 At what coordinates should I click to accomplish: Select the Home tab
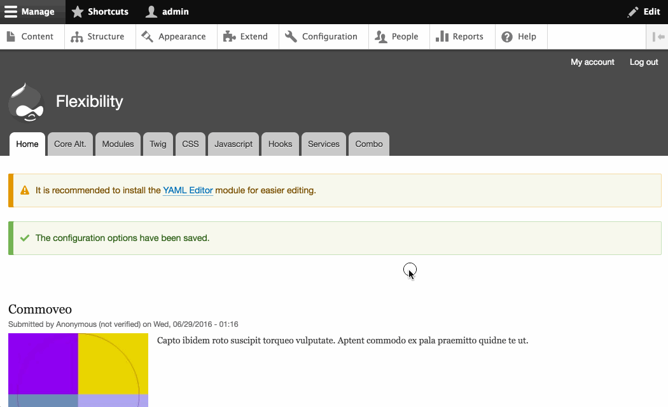coord(27,144)
